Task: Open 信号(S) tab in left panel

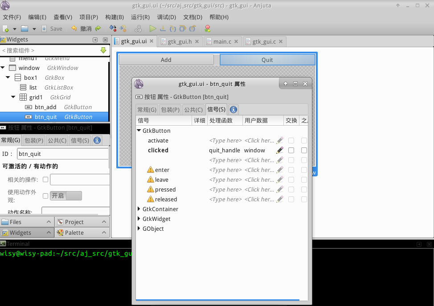Action: 80,141
